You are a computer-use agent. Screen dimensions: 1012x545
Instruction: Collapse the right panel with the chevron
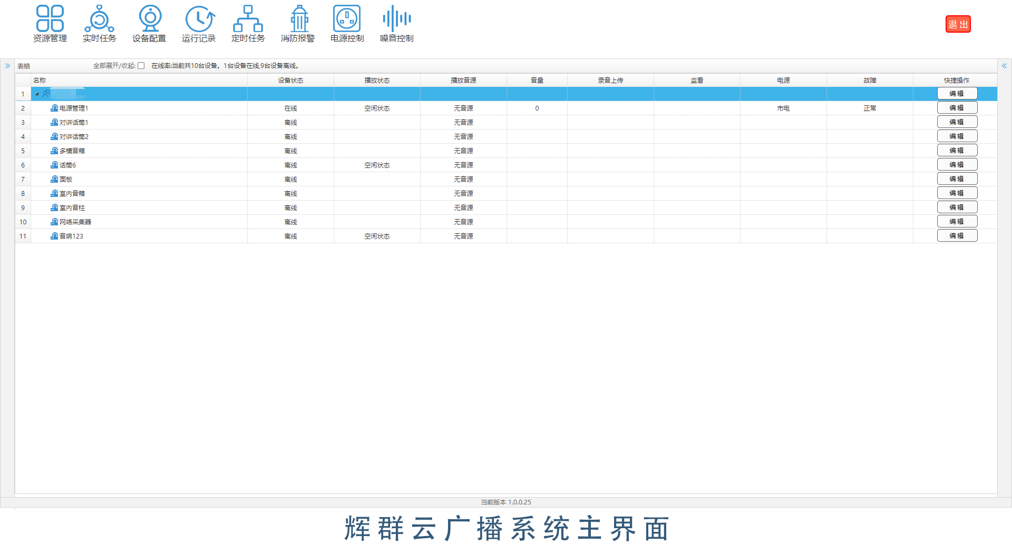[x=1005, y=65]
